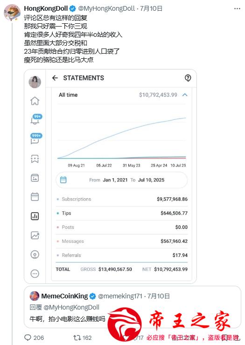Open the profile circle icon in sidebar

(35, 255)
